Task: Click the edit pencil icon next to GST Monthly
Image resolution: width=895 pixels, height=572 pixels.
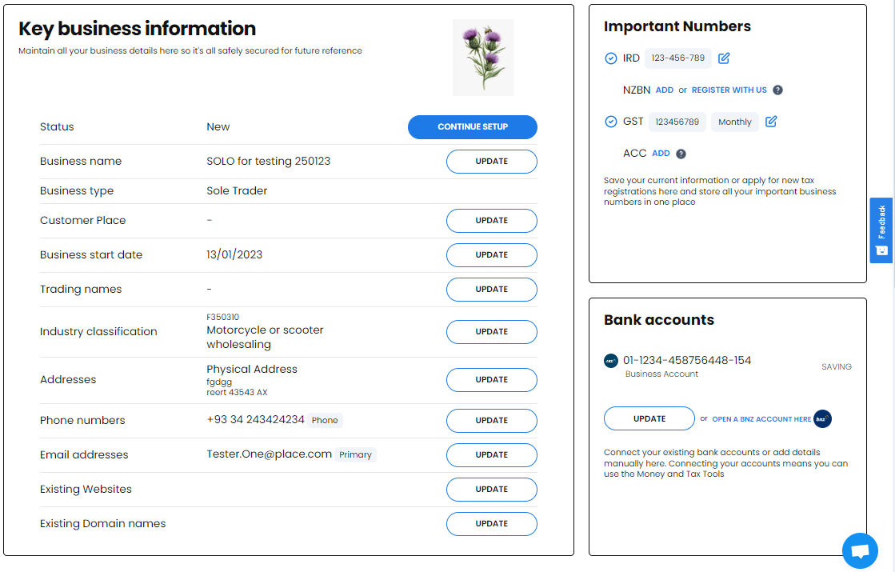Action: (771, 122)
